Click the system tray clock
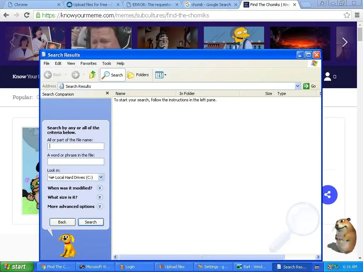The width and height of the screenshot is (363, 272). [x=350, y=267]
